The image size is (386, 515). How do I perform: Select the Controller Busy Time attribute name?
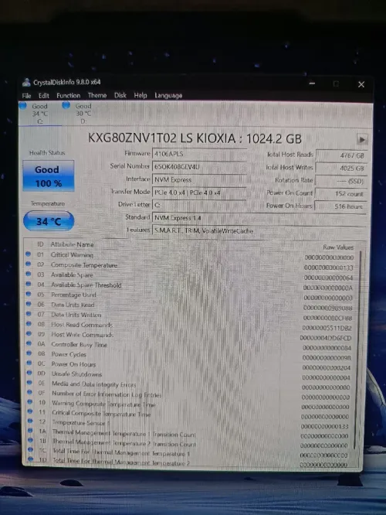(80, 345)
